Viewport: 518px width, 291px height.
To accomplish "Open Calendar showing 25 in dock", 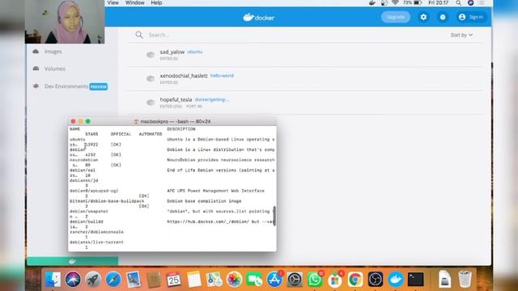I will [174, 280].
